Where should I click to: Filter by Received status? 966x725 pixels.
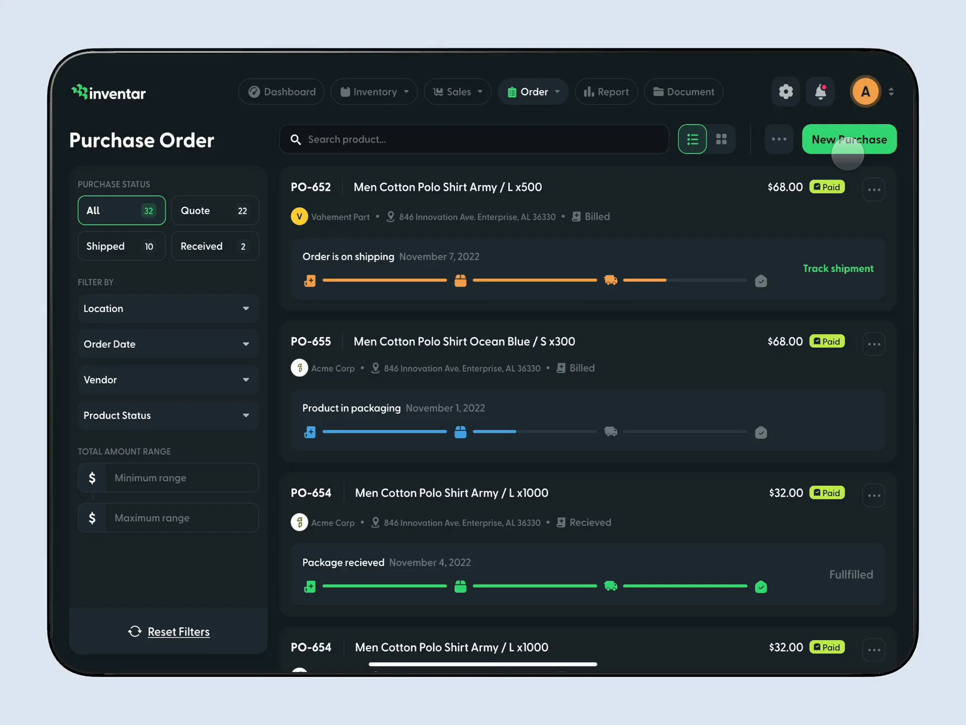coord(215,246)
